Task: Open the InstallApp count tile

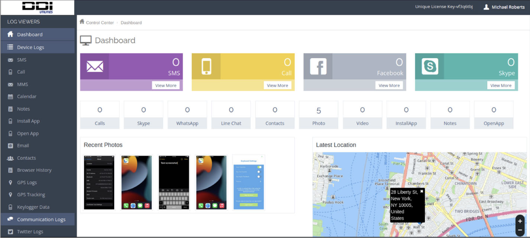Action: tap(406, 115)
